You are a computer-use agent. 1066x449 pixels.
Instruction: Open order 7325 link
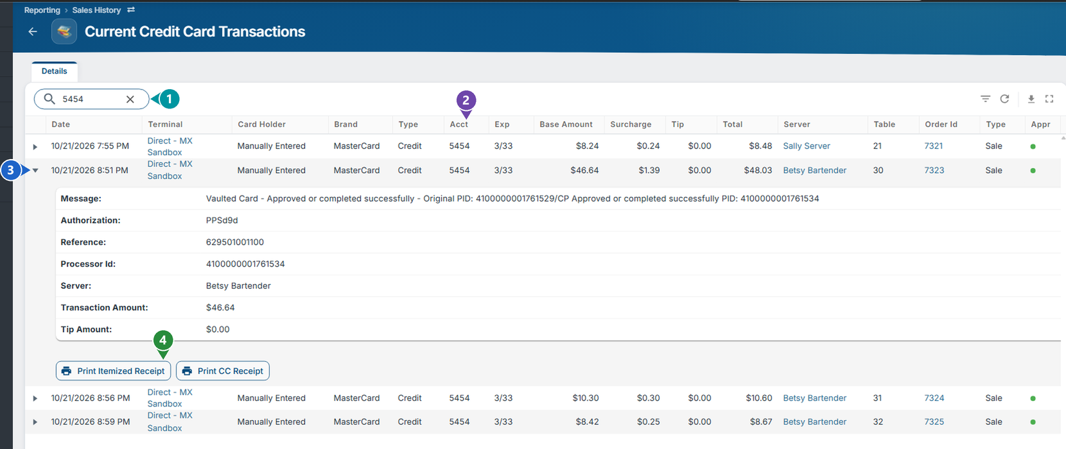pos(934,421)
